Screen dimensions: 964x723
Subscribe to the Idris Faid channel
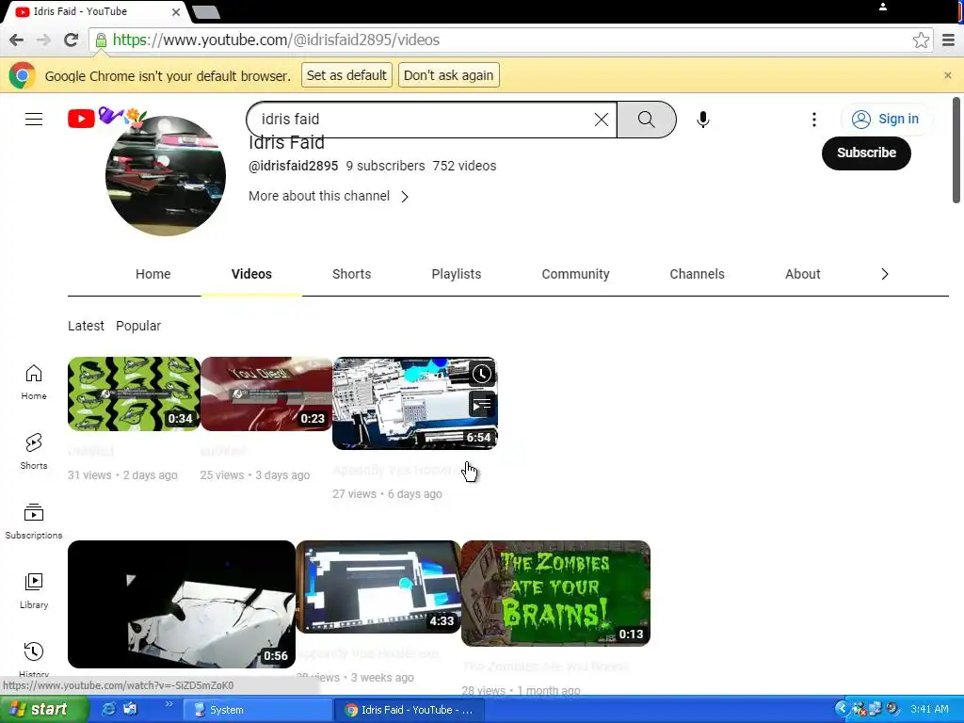coord(866,153)
